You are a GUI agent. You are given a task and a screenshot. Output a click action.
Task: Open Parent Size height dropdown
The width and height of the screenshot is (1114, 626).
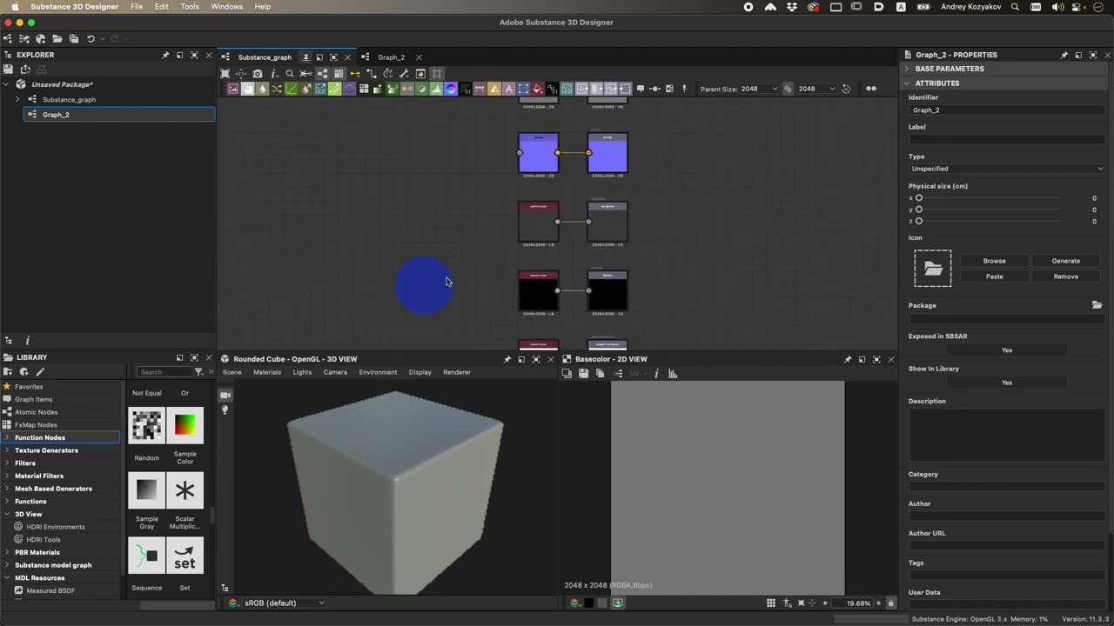pos(817,89)
